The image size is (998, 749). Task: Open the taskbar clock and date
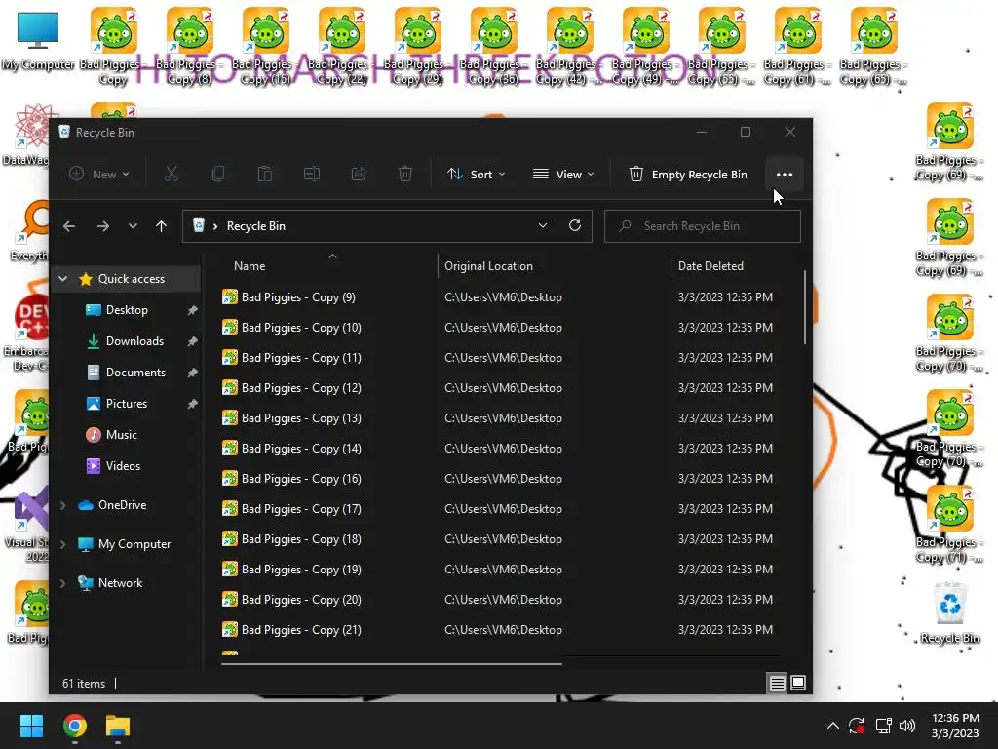pyautogui.click(x=955, y=726)
